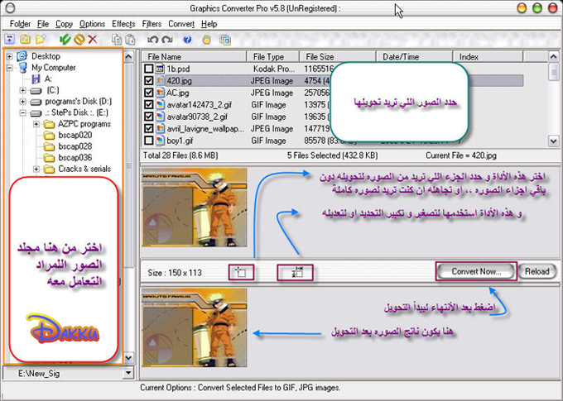563x401 pixels.
Task: Click the Desktop icon in folder tree
Action: tap(22, 56)
